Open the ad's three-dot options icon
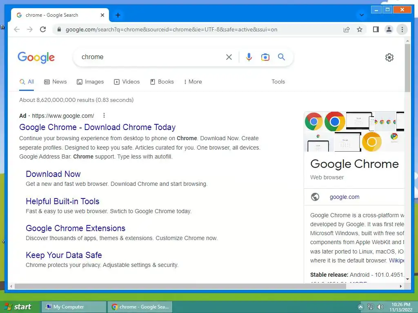The image size is (418, 313). coord(104,115)
